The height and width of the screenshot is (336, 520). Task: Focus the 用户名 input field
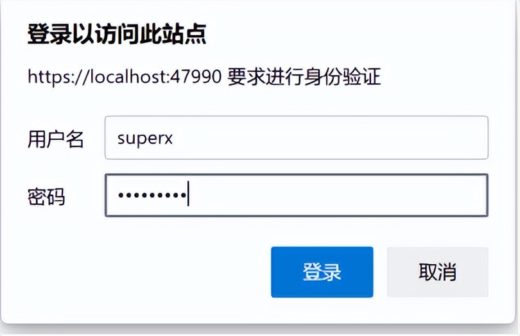(297, 137)
